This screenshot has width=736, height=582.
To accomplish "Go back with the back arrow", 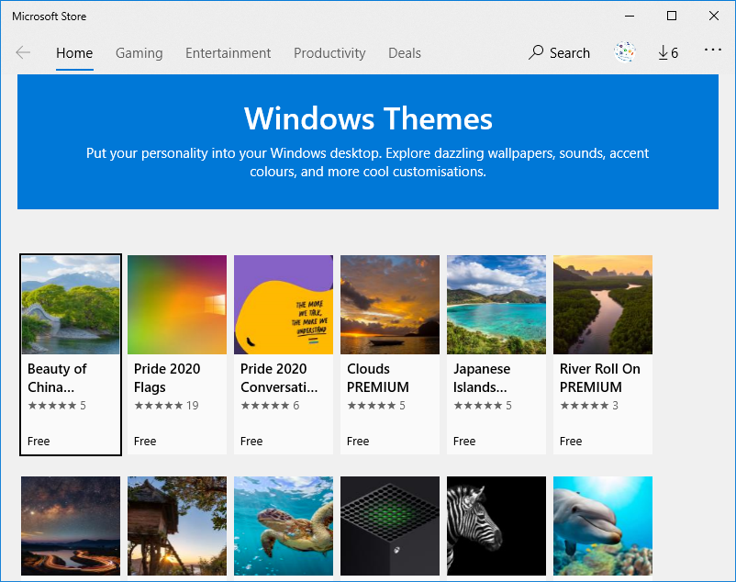I will coord(23,52).
